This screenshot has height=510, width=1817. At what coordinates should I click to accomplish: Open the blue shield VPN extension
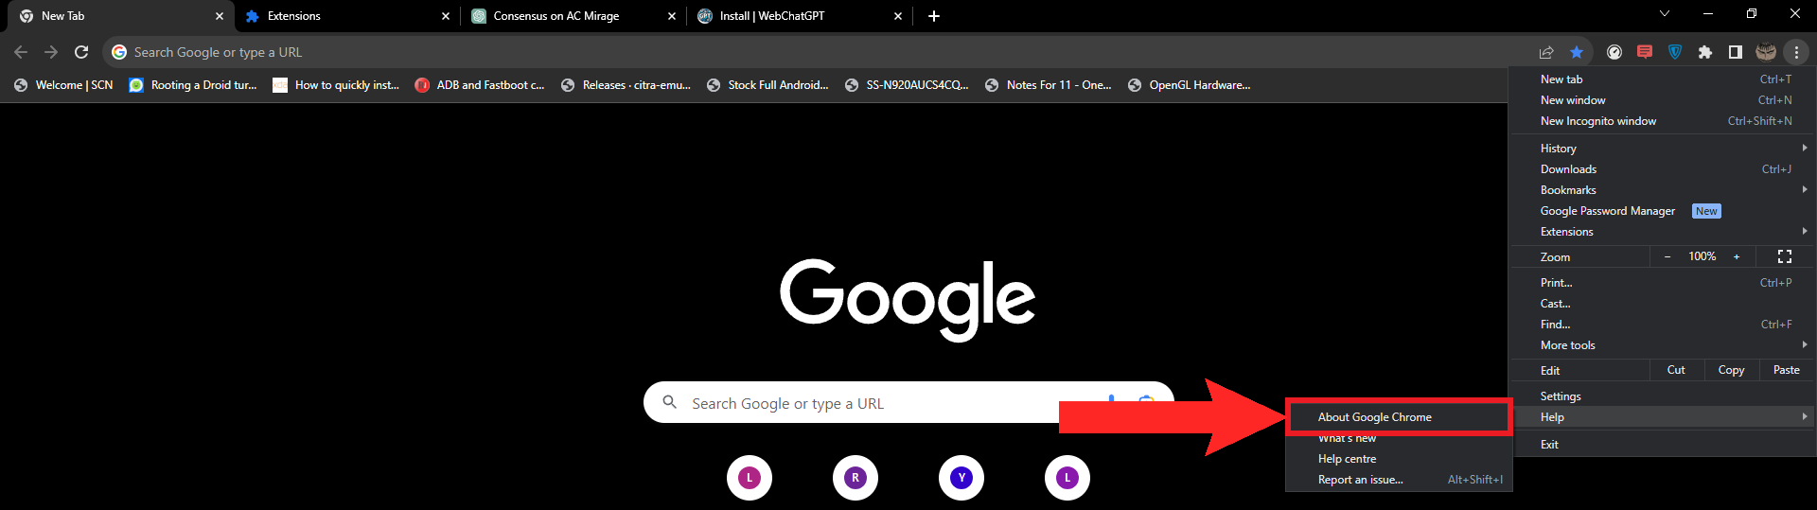[x=1675, y=52]
